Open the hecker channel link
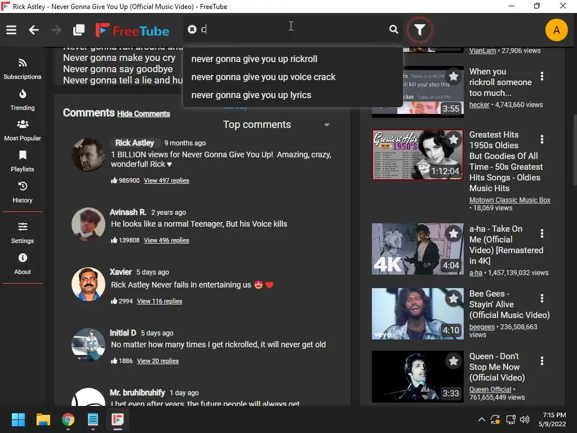Image resolution: width=577 pixels, height=433 pixels. [479, 105]
